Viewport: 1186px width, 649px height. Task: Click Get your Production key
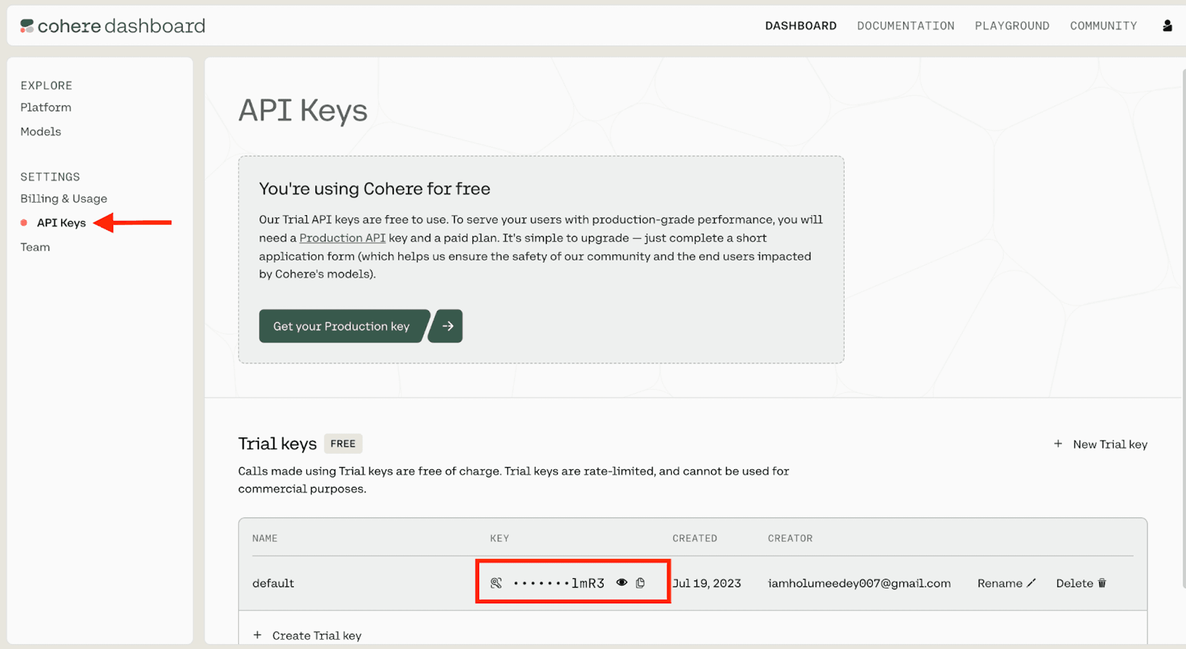[342, 326]
